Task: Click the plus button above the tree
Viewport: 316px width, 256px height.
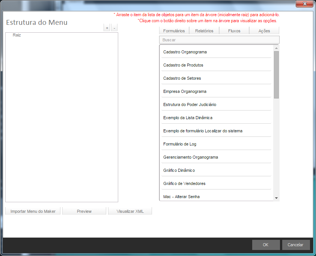Action: 107,28
